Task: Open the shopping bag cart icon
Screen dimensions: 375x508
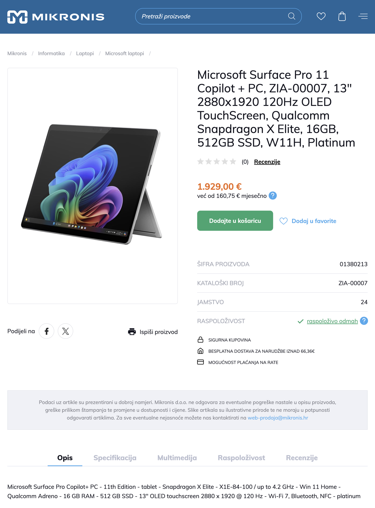Action: tap(342, 16)
